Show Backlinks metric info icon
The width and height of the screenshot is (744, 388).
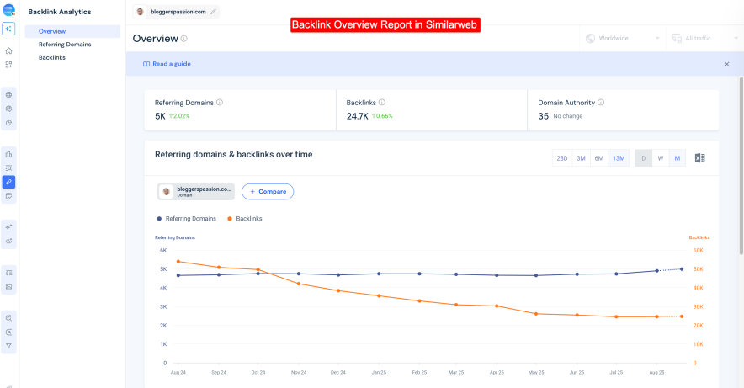382,103
